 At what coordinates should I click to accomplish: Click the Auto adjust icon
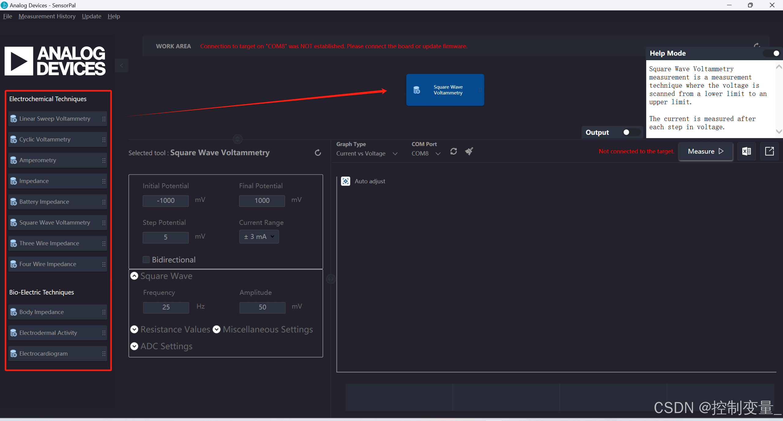(345, 181)
